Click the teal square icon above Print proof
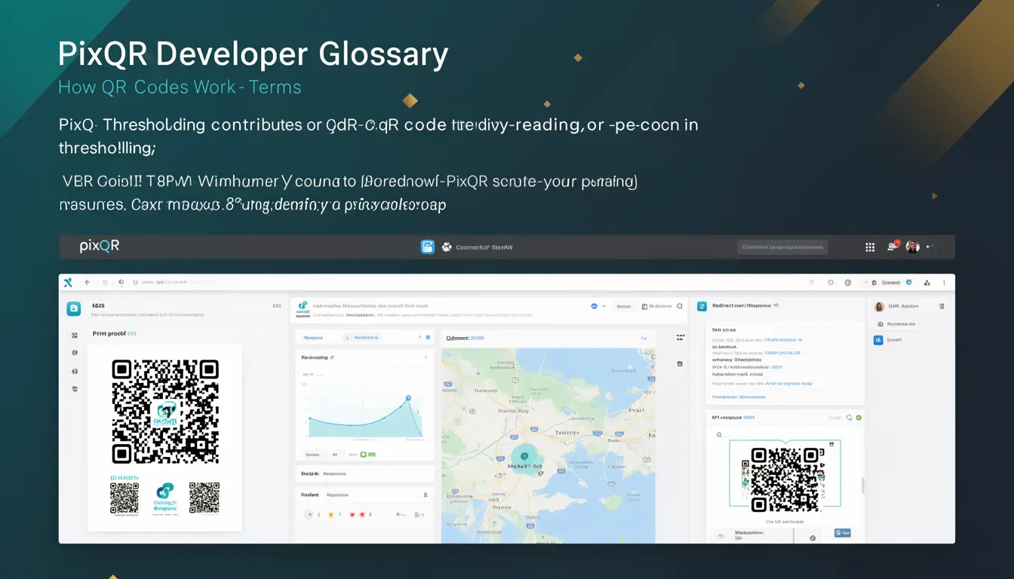The height and width of the screenshot is (579, 1014). pyautogui.click(x=74, y=308)
